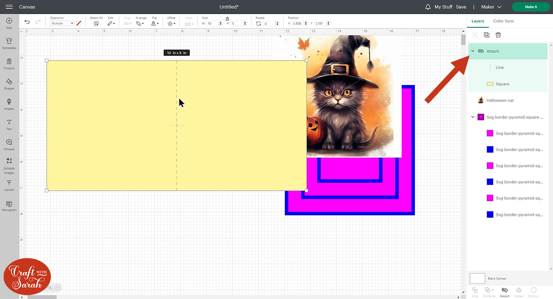Open the hamburger main menu
Viewport: 553px width, 299px height.
(x=9, y=7)
